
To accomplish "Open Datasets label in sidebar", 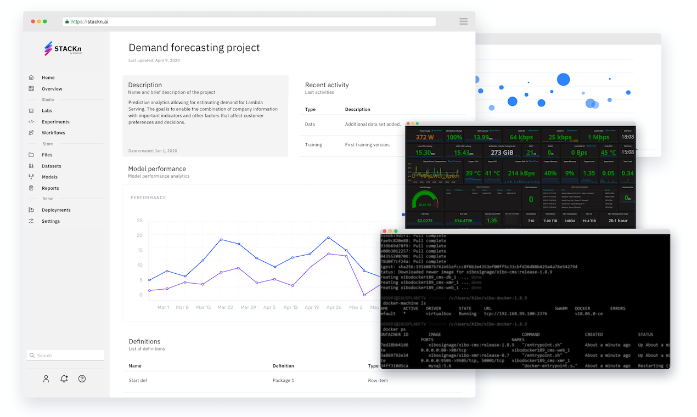I will pyautogui.click(x=52, y=166).
